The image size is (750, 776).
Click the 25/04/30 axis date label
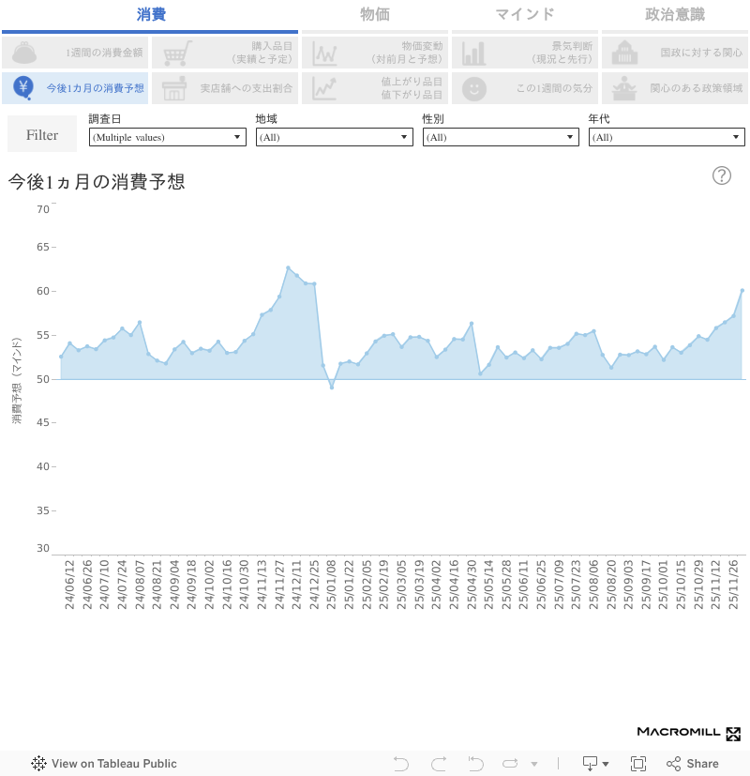click(x=472, y=585)
